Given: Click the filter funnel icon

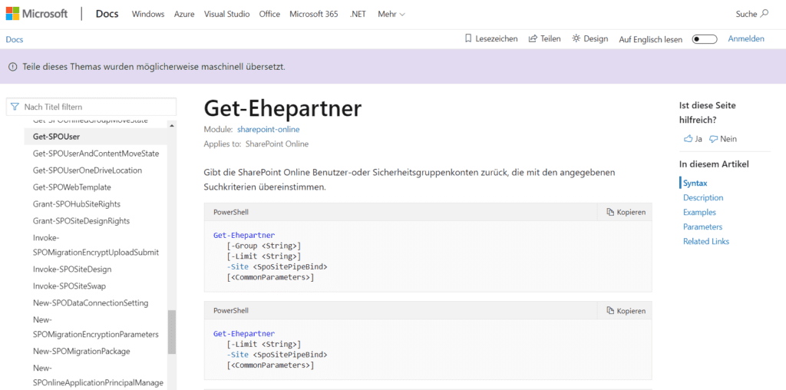Looking at the screenshot, I should tap(15, 107).
